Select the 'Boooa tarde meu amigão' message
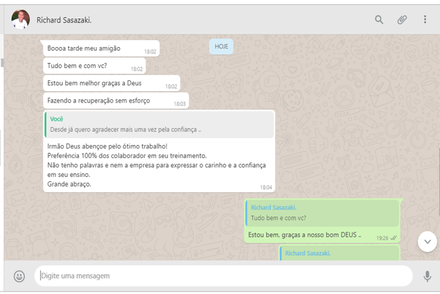This screenshot has width=440, height=294. pyautogui.click(x=84, y=48)
